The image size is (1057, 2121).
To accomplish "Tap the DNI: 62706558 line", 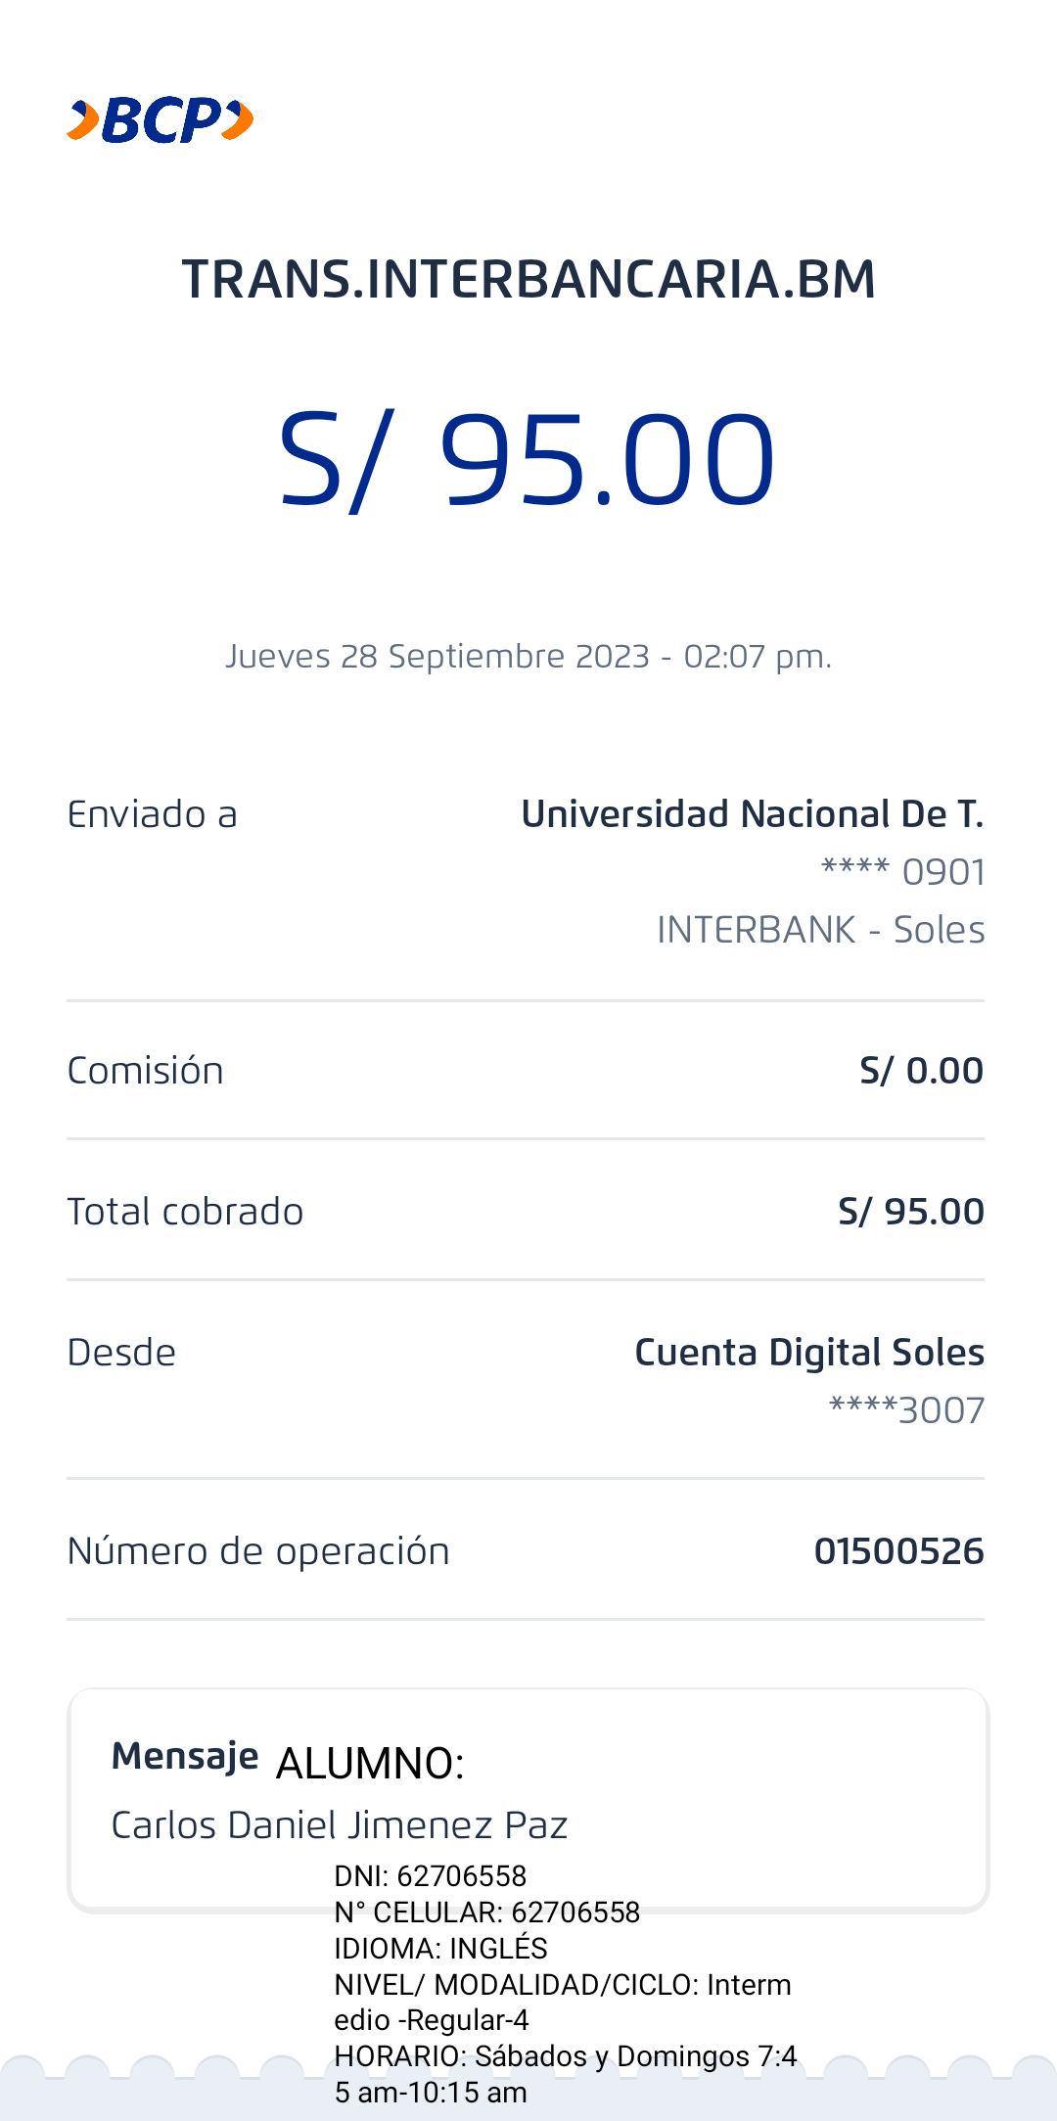I will [431, 1876].
